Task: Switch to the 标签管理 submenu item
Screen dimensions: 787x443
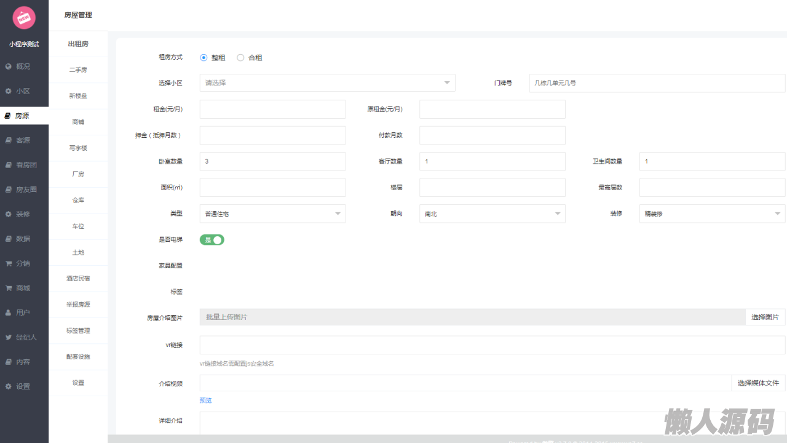Action: pos(78,331)
